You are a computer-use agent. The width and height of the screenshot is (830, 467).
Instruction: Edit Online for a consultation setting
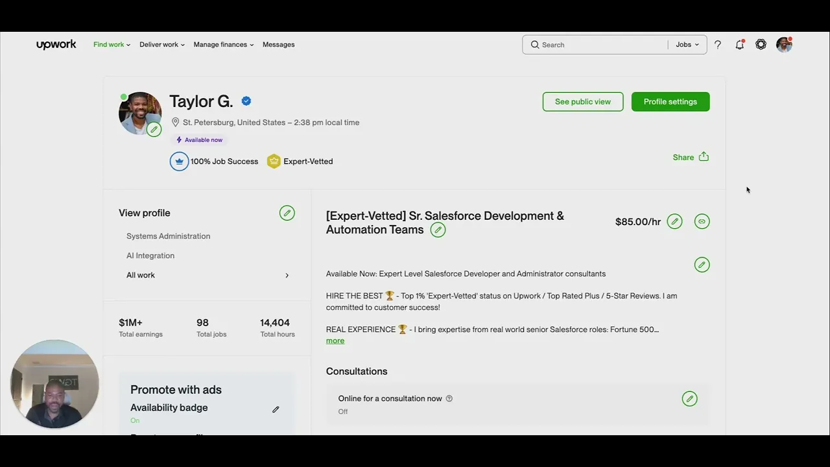point(690,399)
